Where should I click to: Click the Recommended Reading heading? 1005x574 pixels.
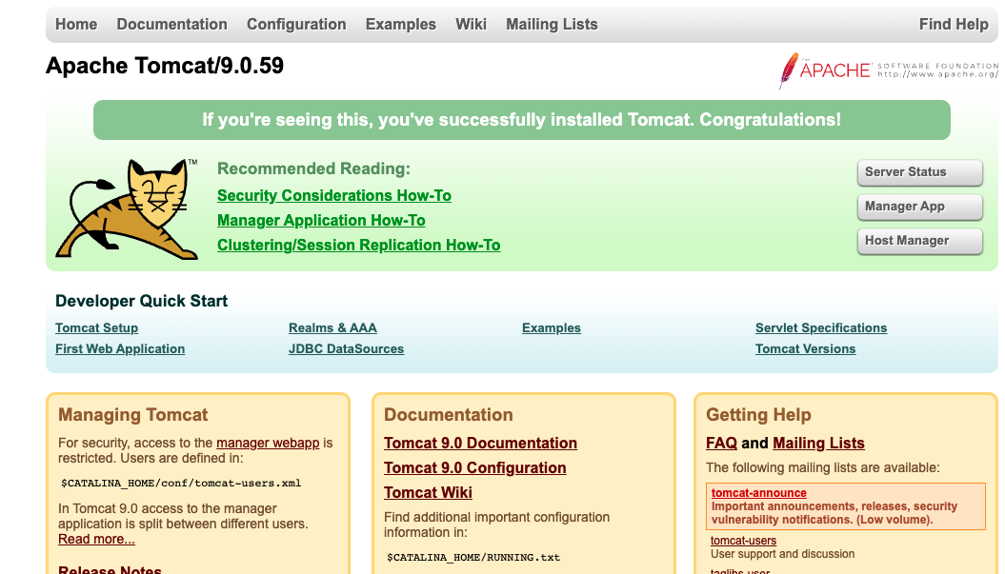pos(314,169)
